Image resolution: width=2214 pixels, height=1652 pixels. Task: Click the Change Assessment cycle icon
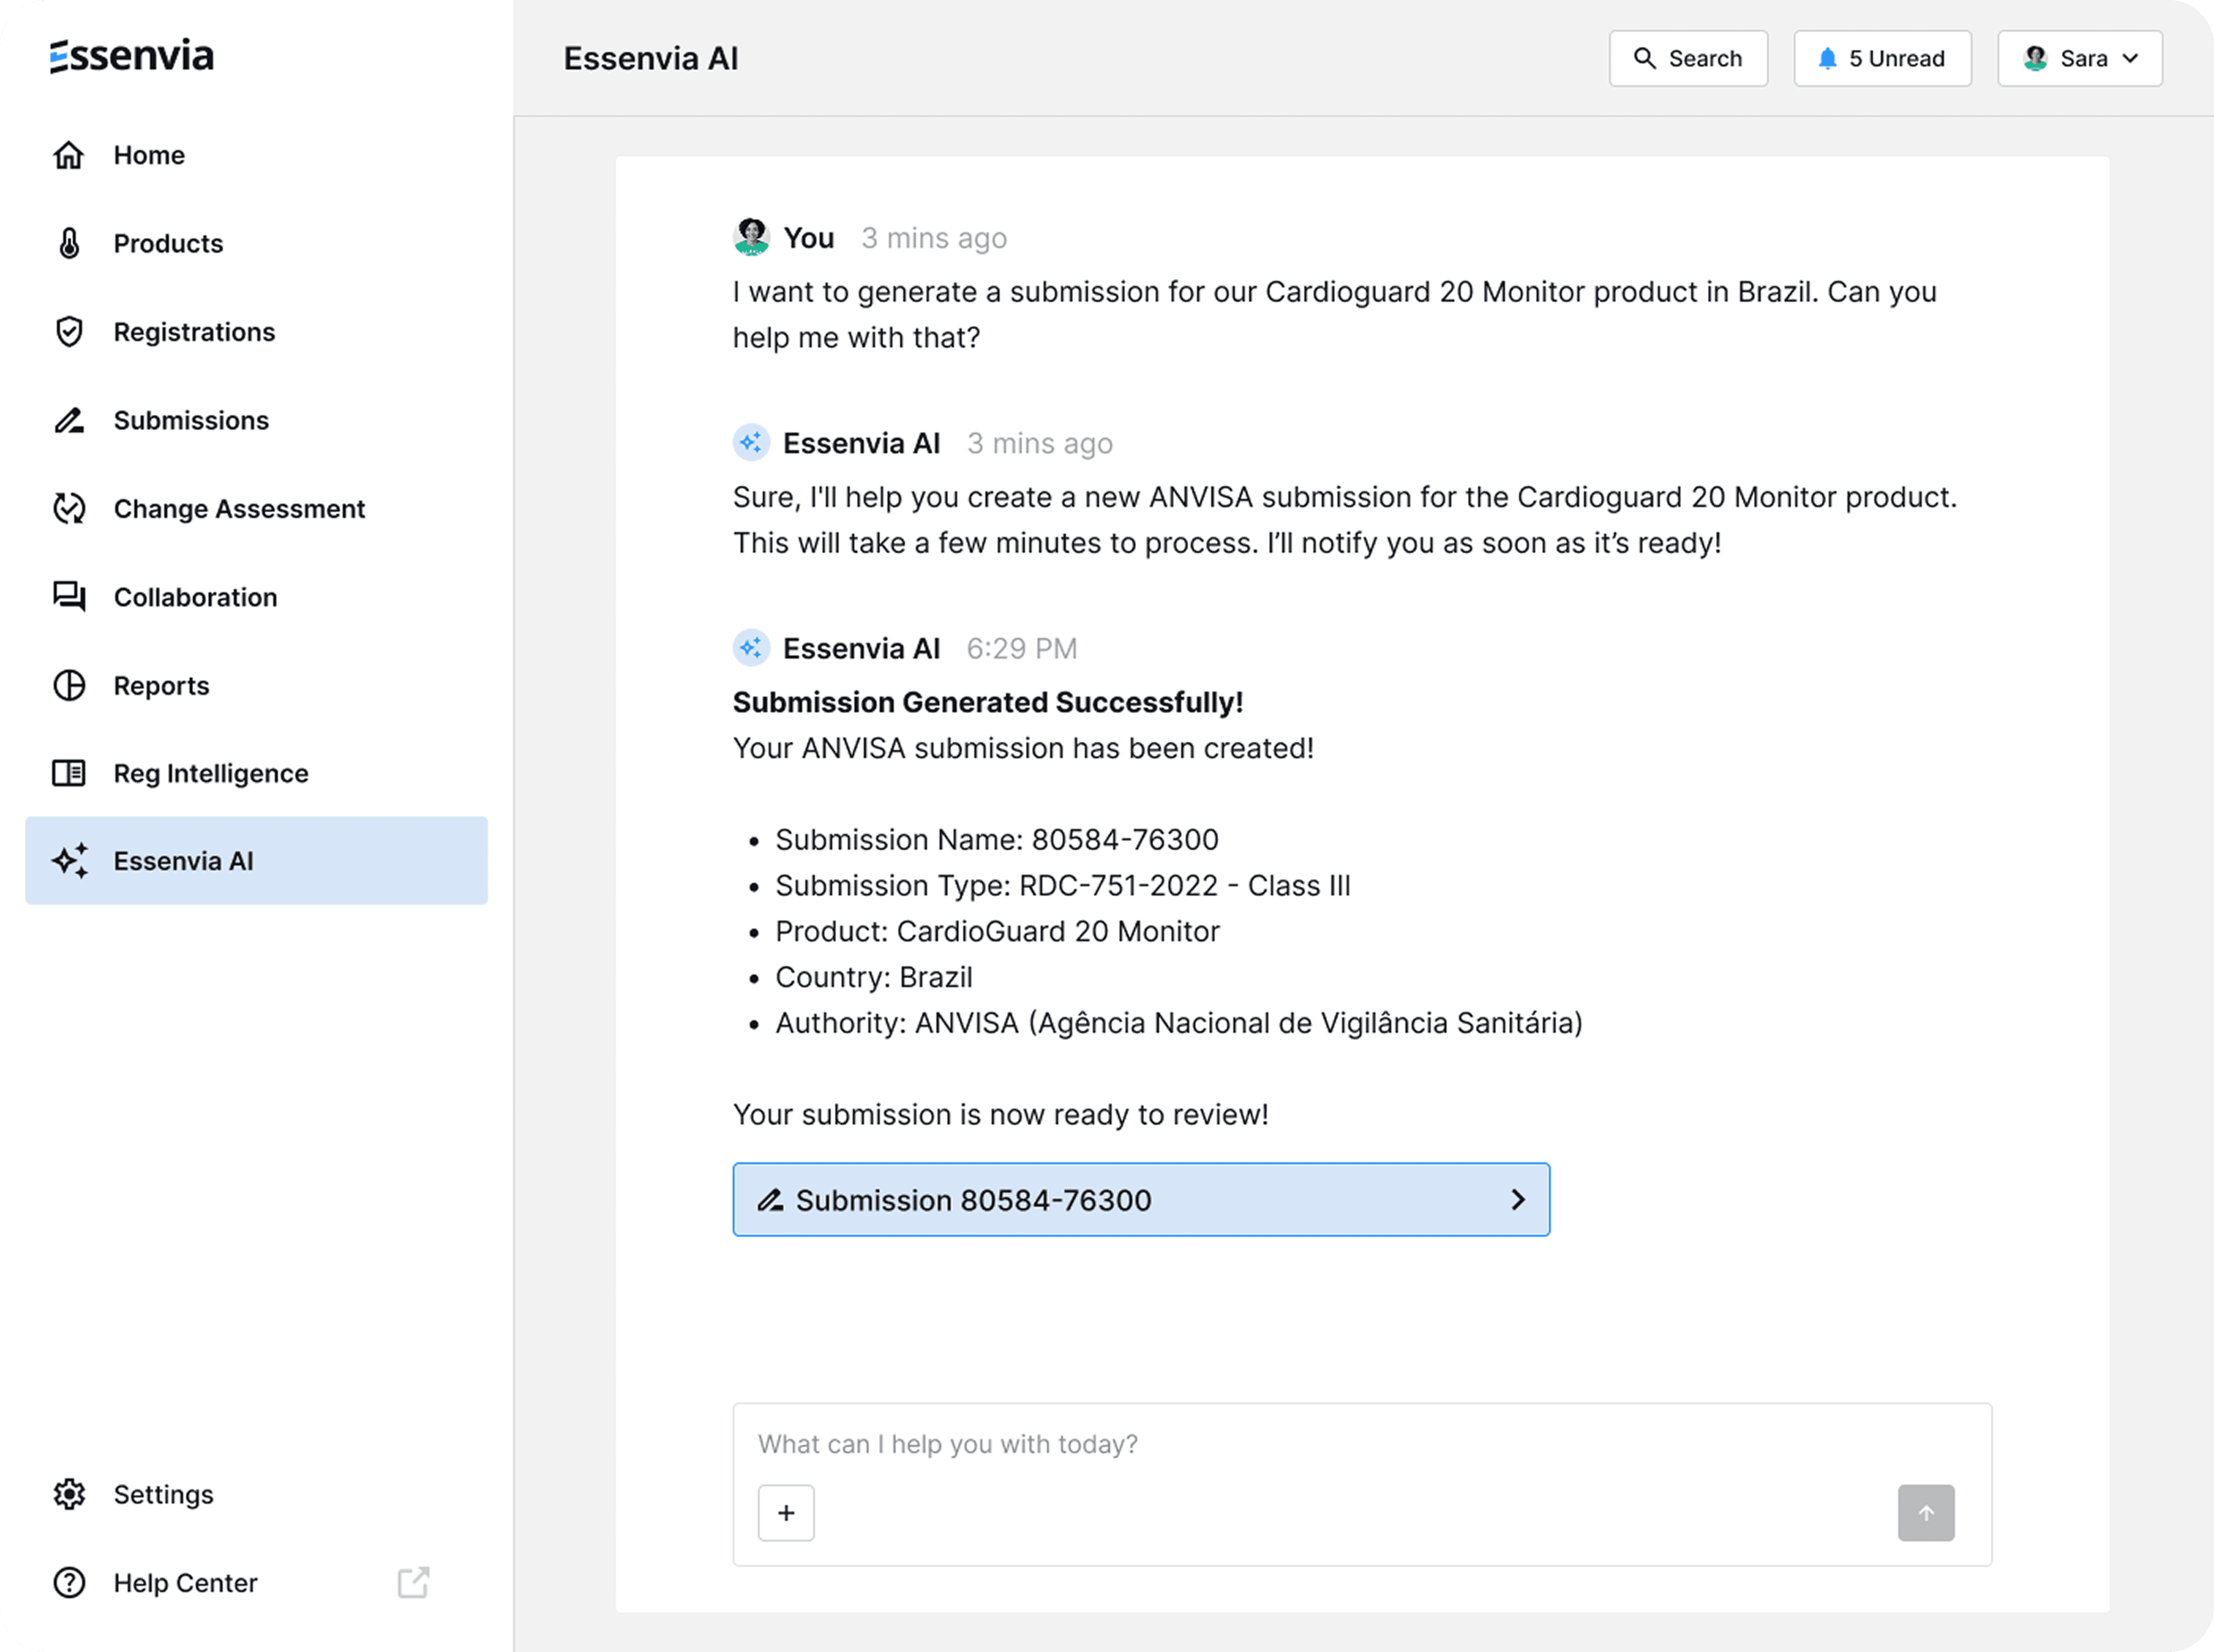69,508
